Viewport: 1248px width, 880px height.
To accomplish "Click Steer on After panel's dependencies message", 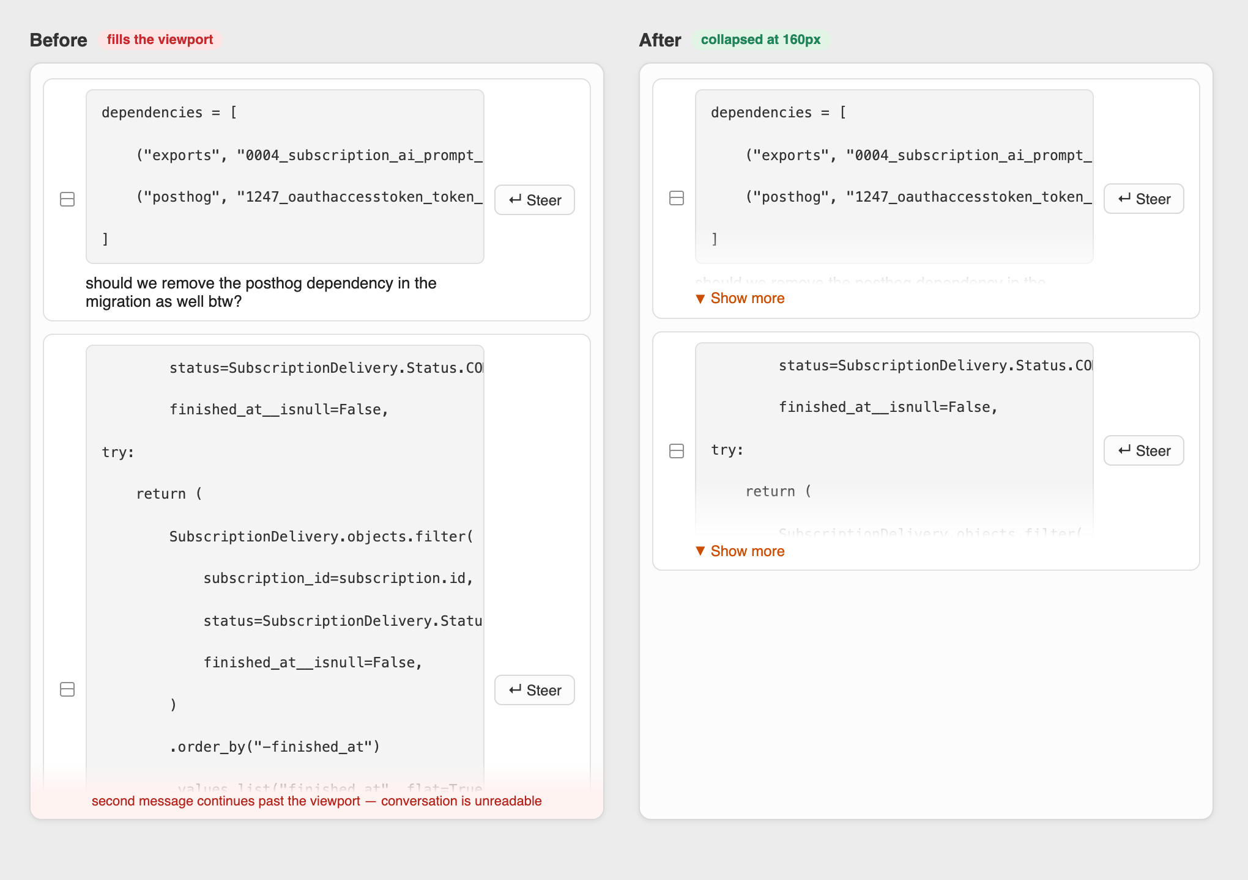I will [1143, 199].
